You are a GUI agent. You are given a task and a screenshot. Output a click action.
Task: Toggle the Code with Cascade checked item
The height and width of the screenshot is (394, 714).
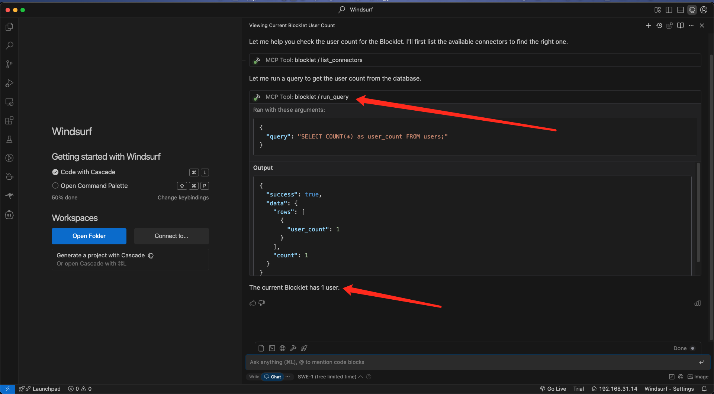click(x=55, y=172)
